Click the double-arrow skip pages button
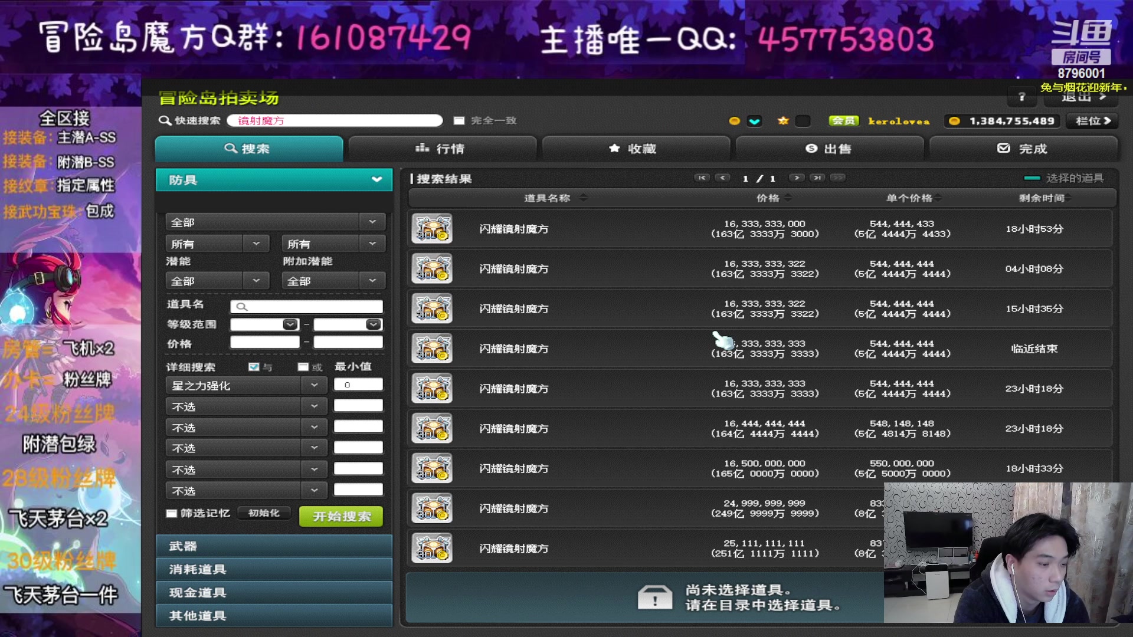This screenshot has width=1133, height=637. click(838, 178)
